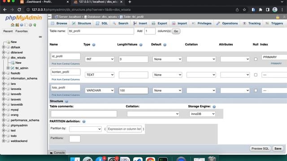Screen dimensions: 287x161
Task: Open the Storage Engine help icon
Action: click(214, 106)
